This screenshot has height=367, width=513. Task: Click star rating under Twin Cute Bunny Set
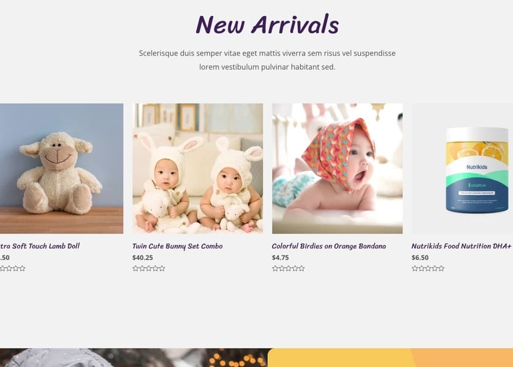(149, 268)
